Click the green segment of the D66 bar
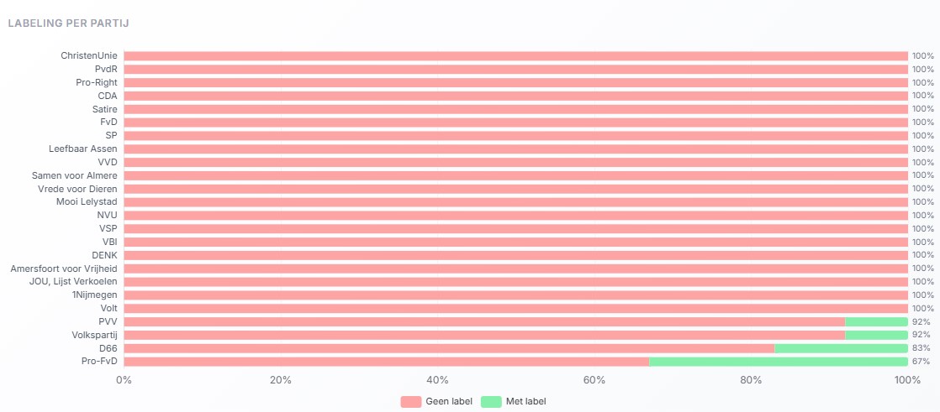The width and height of the screenshot is (940, 412). 841,348
